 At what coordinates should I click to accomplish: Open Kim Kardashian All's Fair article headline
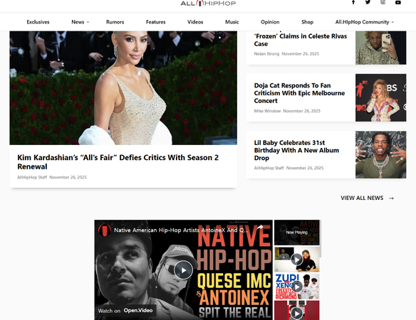tap(118, 162)
